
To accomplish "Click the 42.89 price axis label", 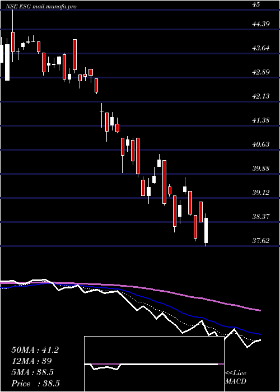I will pos(261,72).
